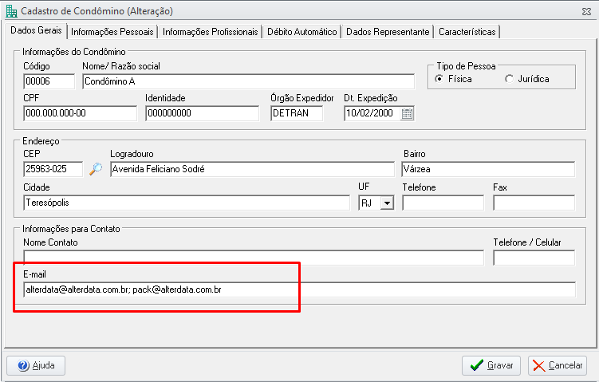
Task: Click the Cidade field
Action: 187,203
